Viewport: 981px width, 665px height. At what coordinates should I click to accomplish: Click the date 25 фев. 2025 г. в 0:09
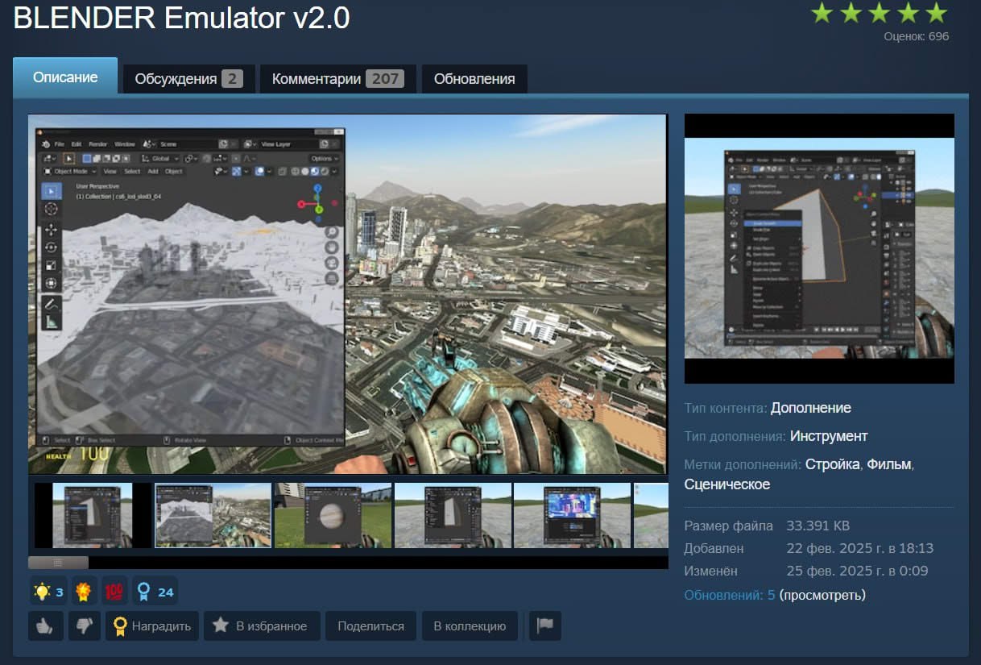point(857,571)
